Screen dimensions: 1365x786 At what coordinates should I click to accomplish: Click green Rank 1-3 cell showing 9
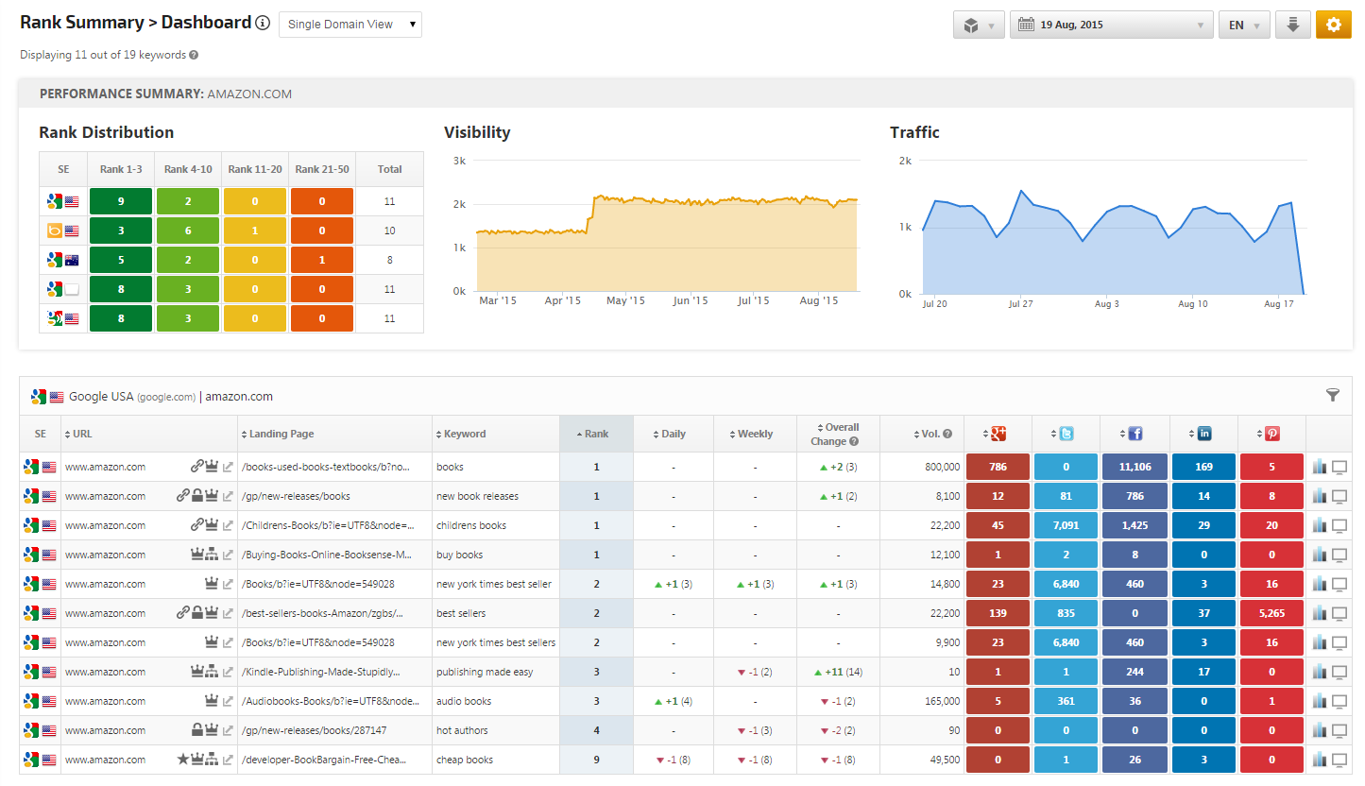pos(121,201)
